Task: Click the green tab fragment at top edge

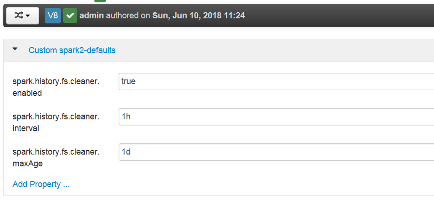Action: [100, 1]
